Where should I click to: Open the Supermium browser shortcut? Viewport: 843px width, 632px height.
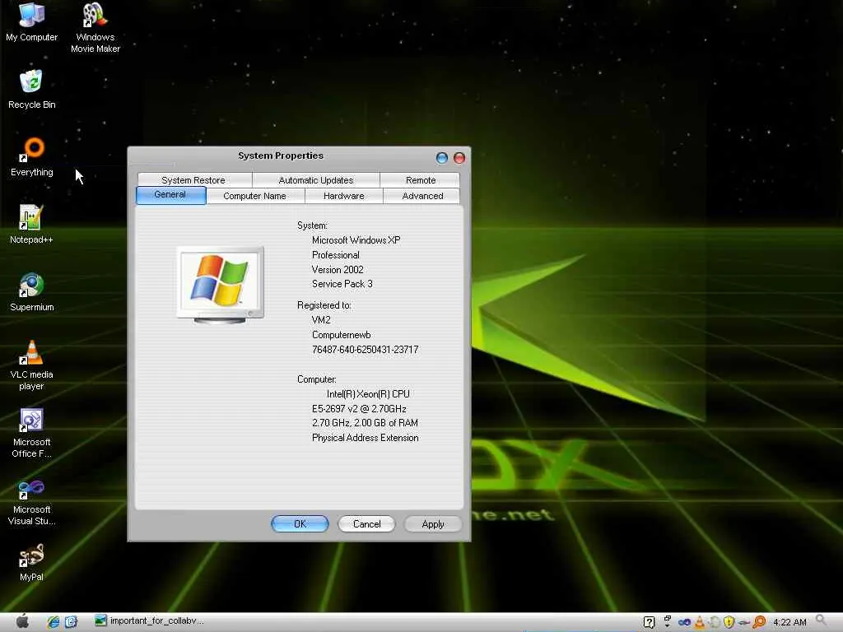(32, 292)
